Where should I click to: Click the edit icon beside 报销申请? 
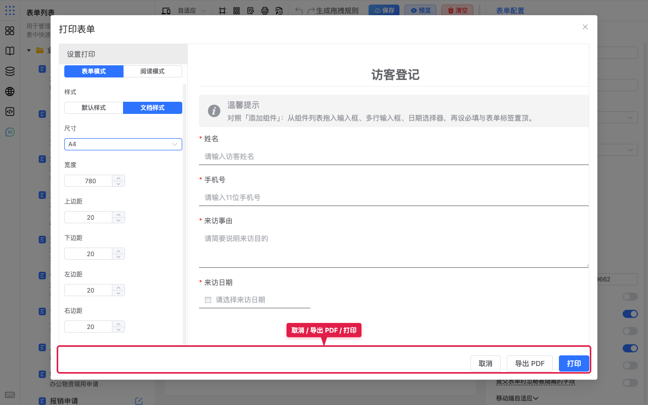pyautogui.click(x=139, y=401)
